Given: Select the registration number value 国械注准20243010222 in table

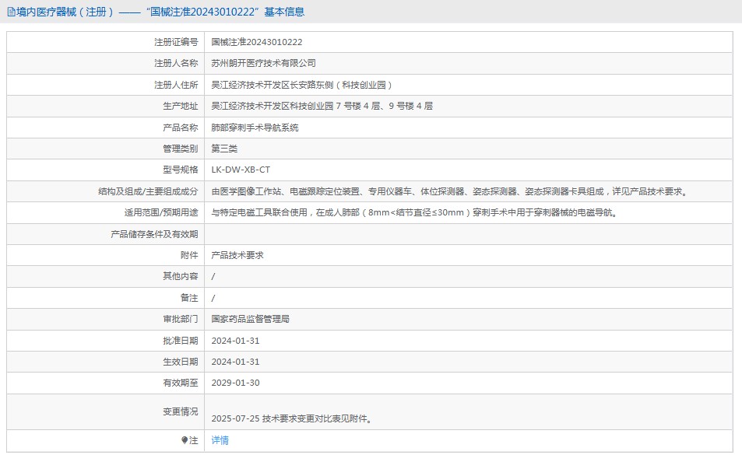Looking at the screenshot, I should point(257,42).
